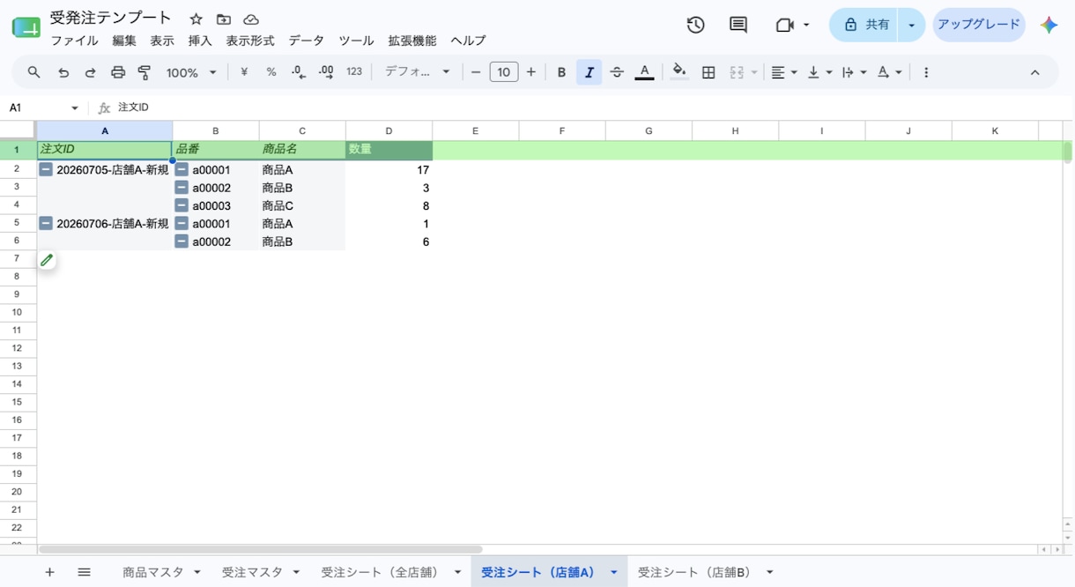Open vertical align dropdown
Image resolution: width=1075 pixels, height=587 pixels.
click(x=819, y=72)
